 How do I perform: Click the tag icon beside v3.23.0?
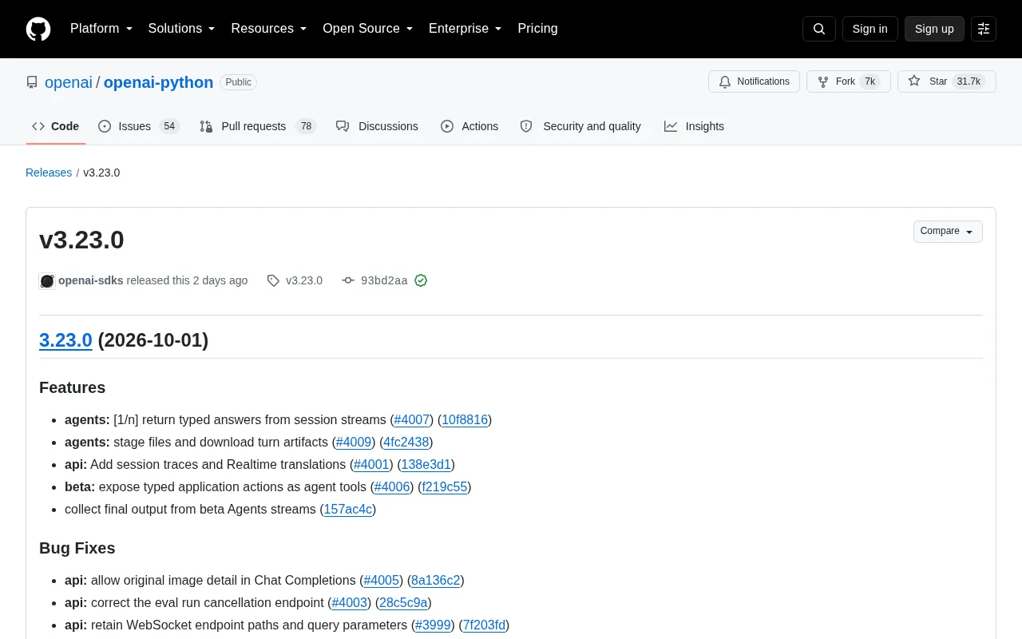273,280
